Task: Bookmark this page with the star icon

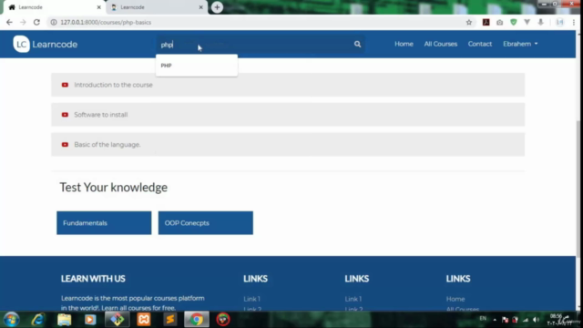Action: pos(469,22)
